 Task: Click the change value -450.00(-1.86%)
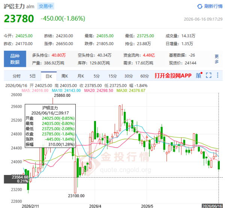[x=63, y=18]
